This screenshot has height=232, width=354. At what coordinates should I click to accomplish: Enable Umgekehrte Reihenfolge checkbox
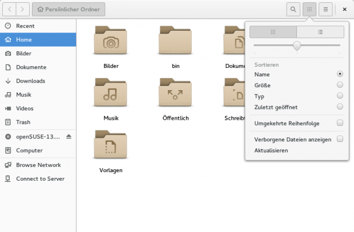340,123
